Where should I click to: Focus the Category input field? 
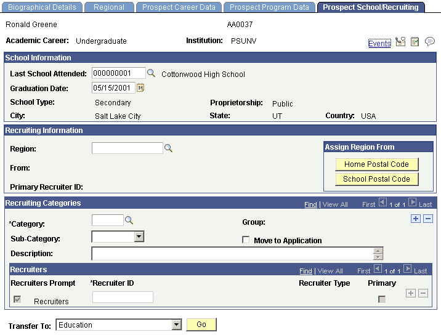coord(107,220)
